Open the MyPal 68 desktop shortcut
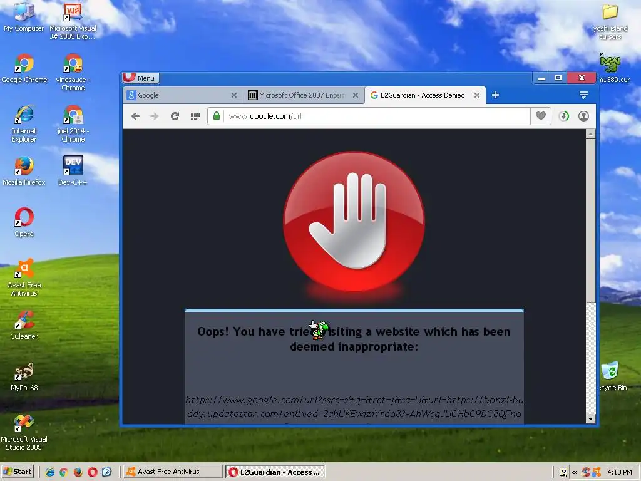This screenshot has width=641, height=481. pyautogui.click(x=24, y=376)
